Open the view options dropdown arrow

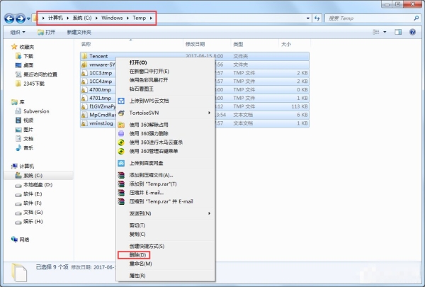tap(385, 32)
